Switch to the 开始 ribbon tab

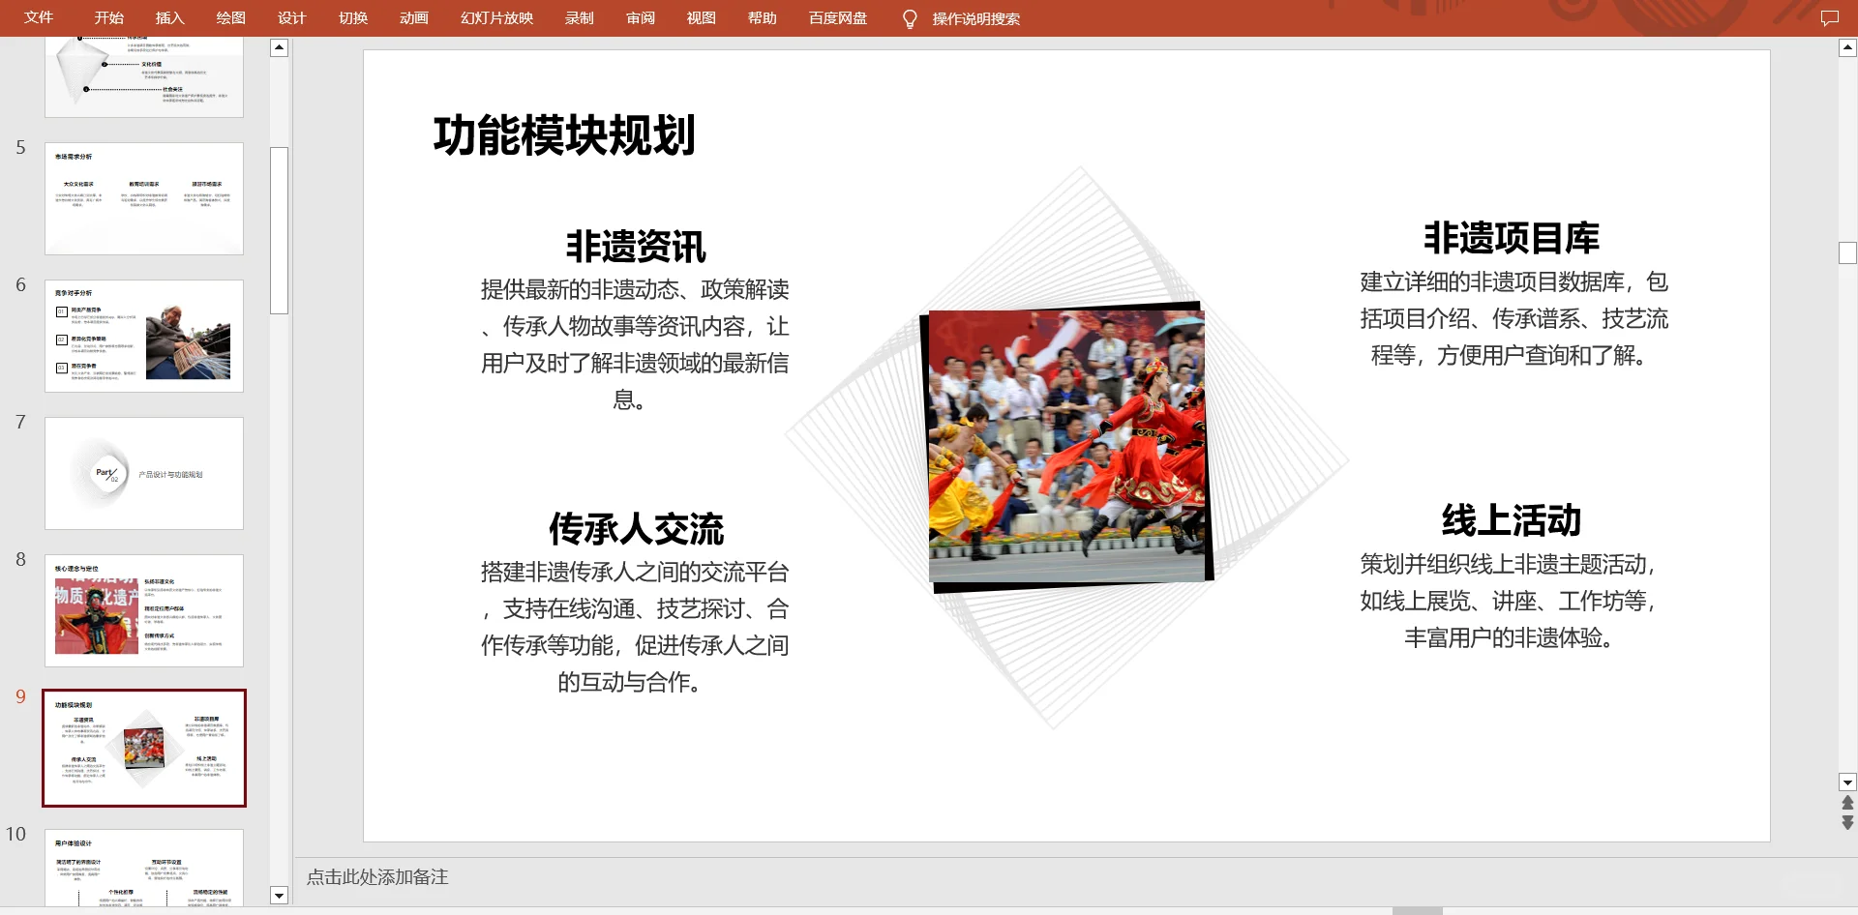108,18
